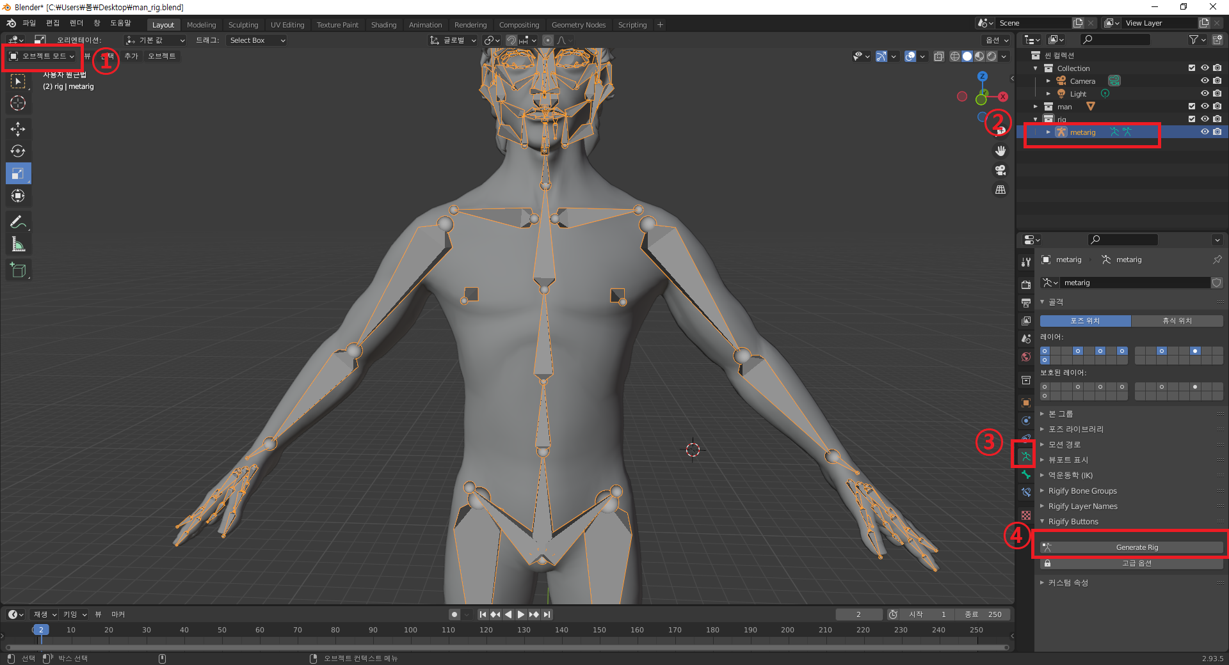
Task: Switch to wireframe viewport shading
Action: 955,56
